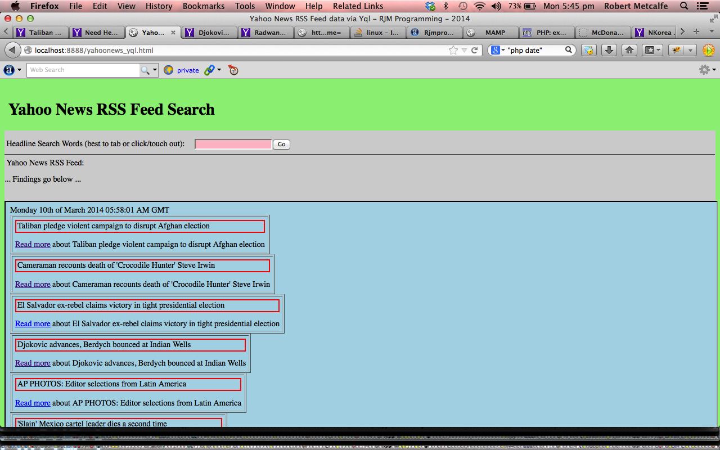Viewport: 720px width, 450px height.
Task: Switch to the linux tab
Action: coord(378,33)
